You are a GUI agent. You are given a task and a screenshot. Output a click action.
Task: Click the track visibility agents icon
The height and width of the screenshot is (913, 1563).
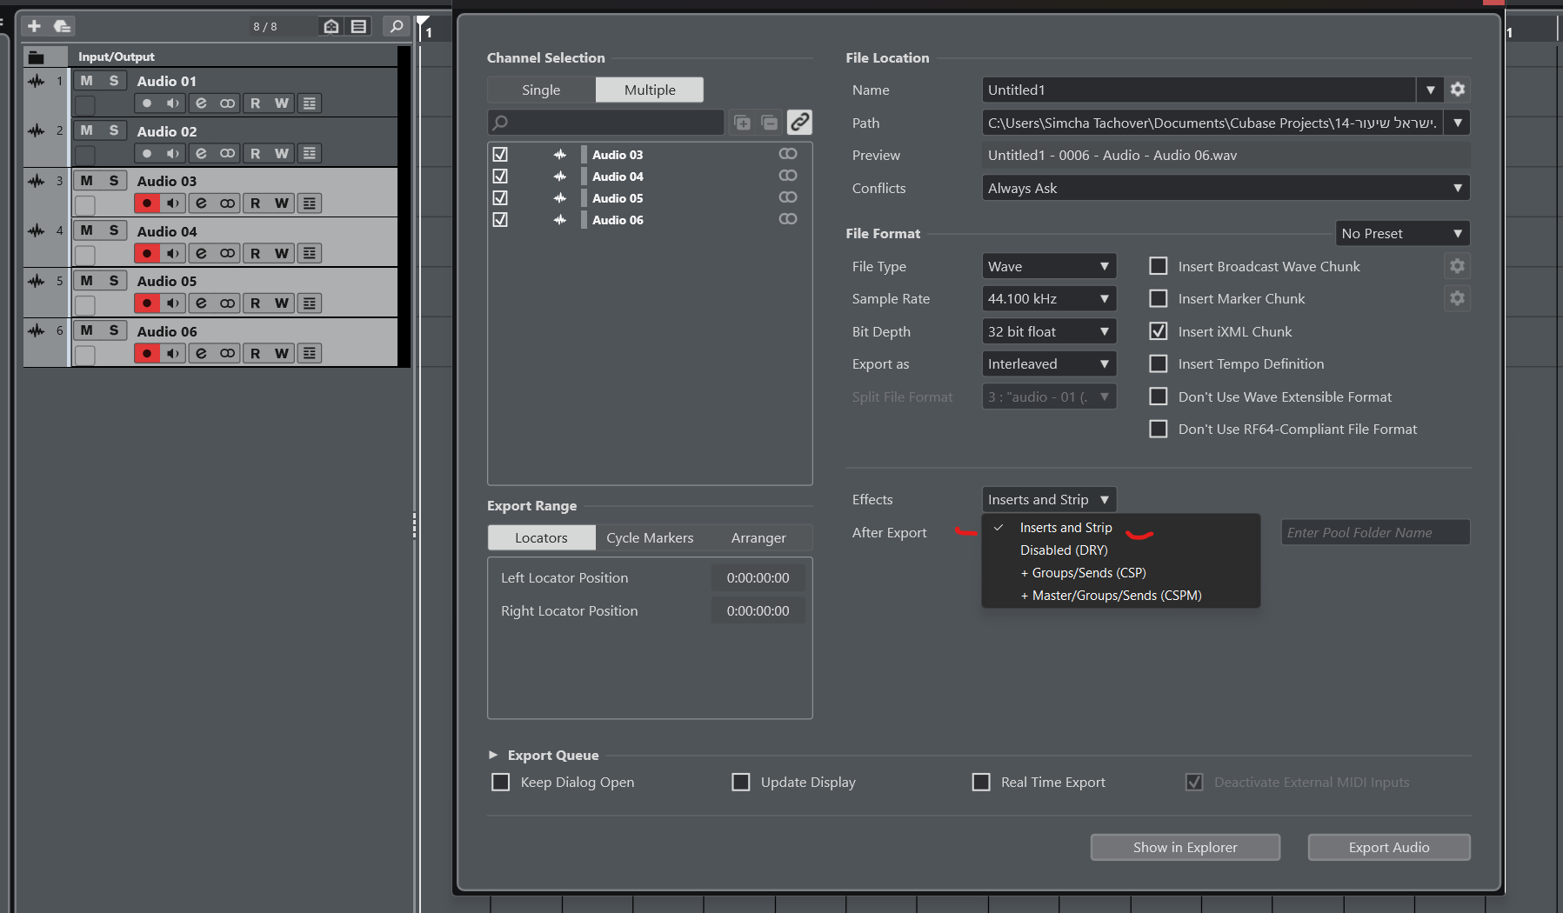point(331,26)
